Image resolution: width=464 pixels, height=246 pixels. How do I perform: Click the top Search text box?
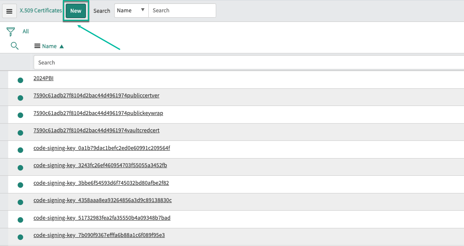coord(182,11)
